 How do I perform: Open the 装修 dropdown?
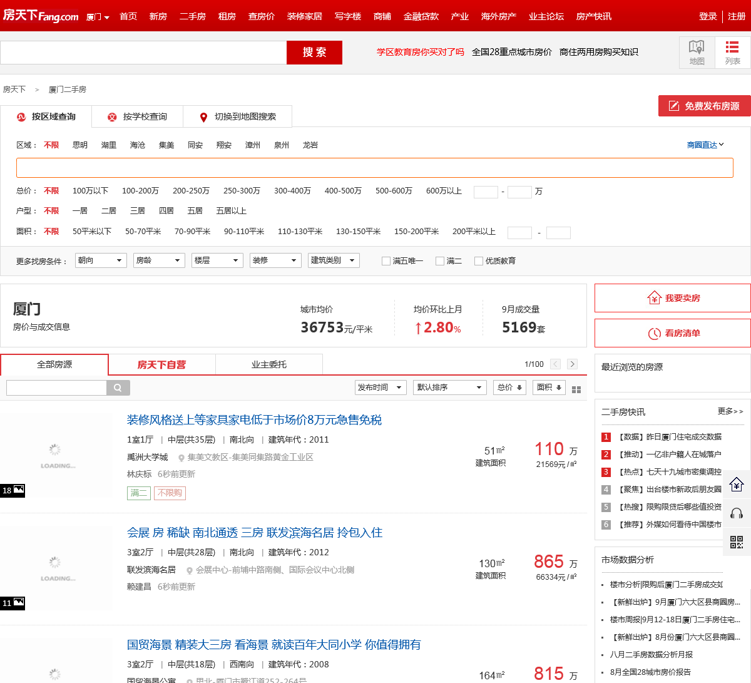275,260
